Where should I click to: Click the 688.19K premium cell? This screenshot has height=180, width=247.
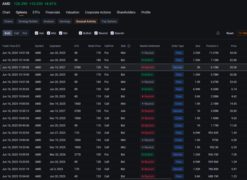click(213, 176)
